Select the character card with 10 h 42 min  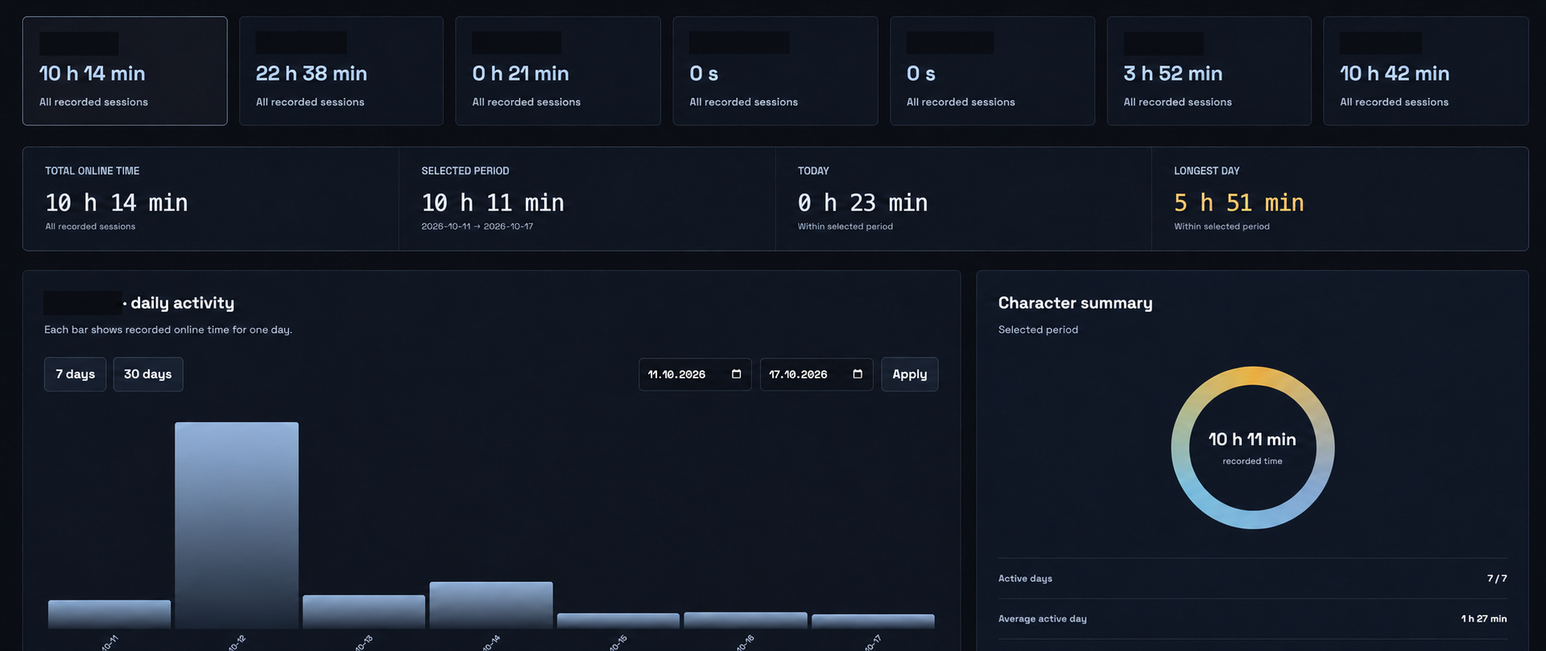[x=1426, y=71]
